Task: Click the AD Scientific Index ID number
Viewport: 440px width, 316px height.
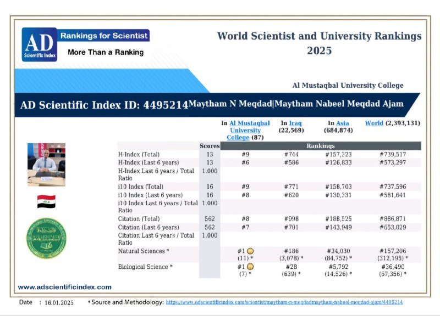Action: click(x=166, y=105)
